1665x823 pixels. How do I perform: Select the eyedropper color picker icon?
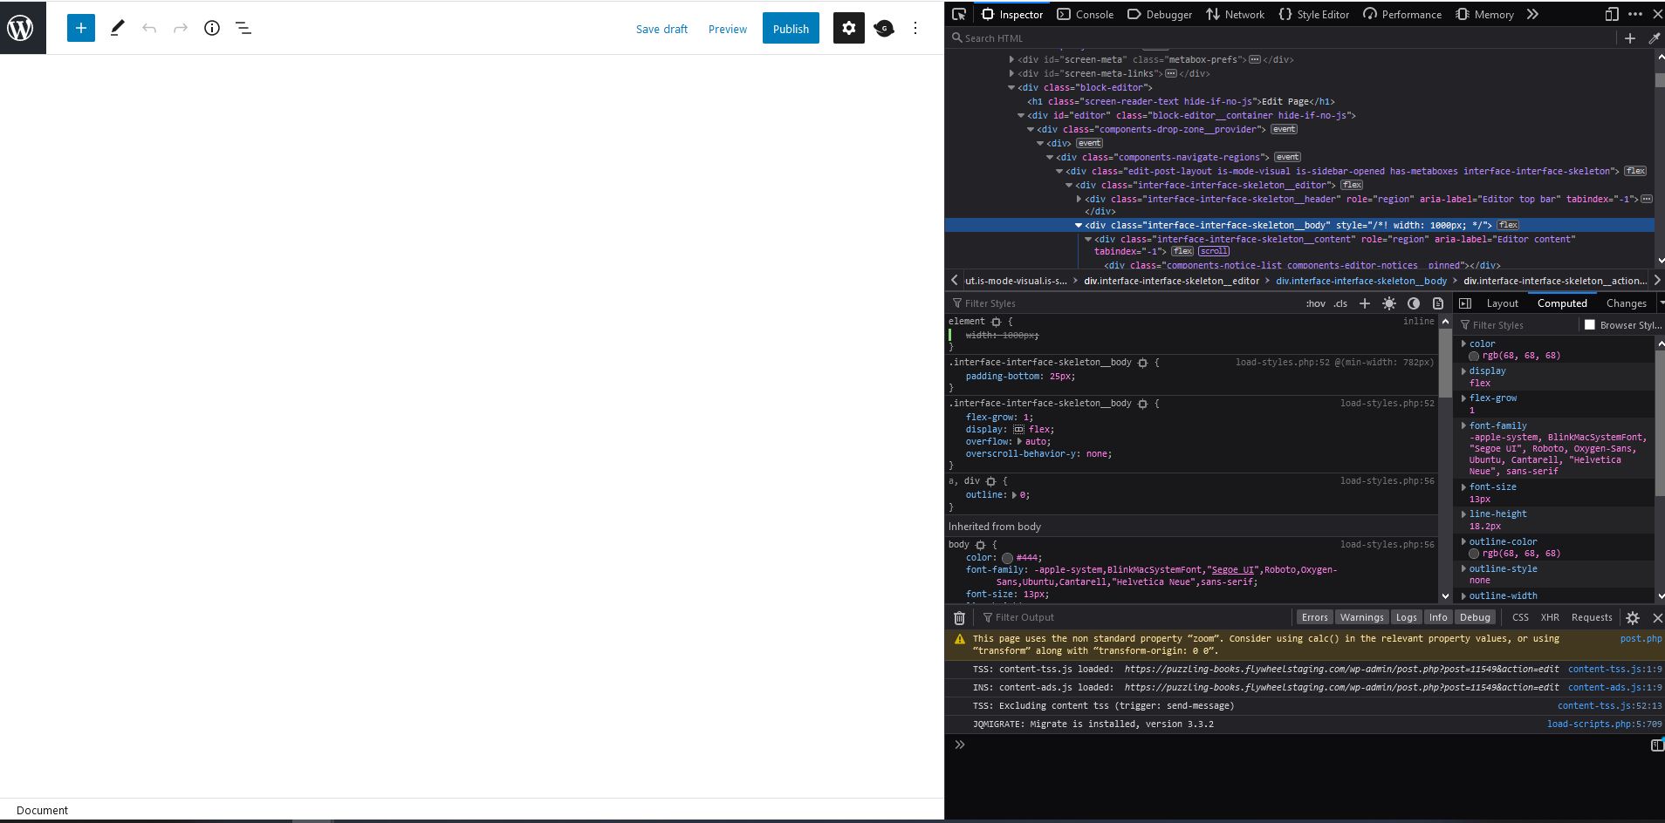coord(1654,37)
